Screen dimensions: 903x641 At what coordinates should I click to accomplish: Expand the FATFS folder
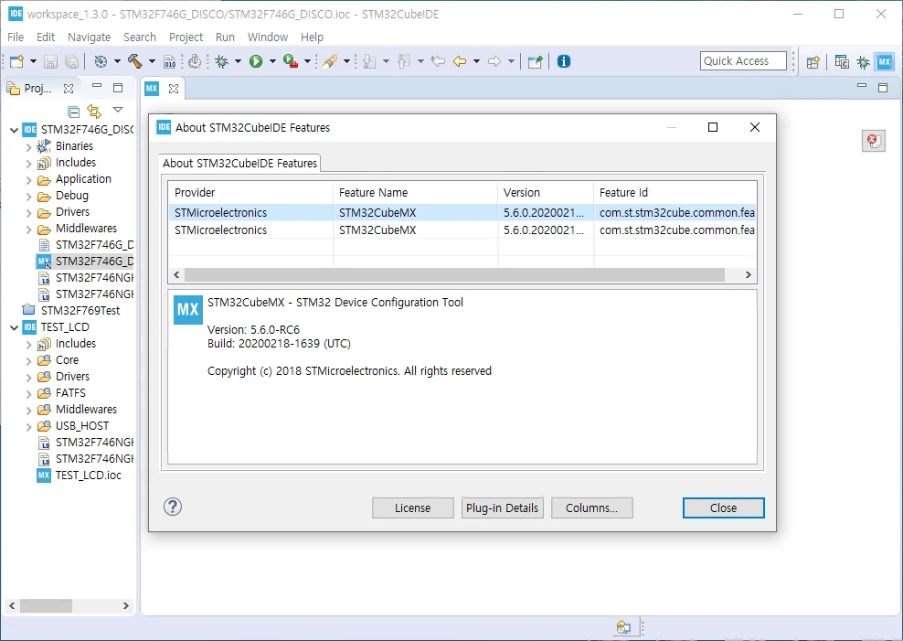tap(29, 394)
